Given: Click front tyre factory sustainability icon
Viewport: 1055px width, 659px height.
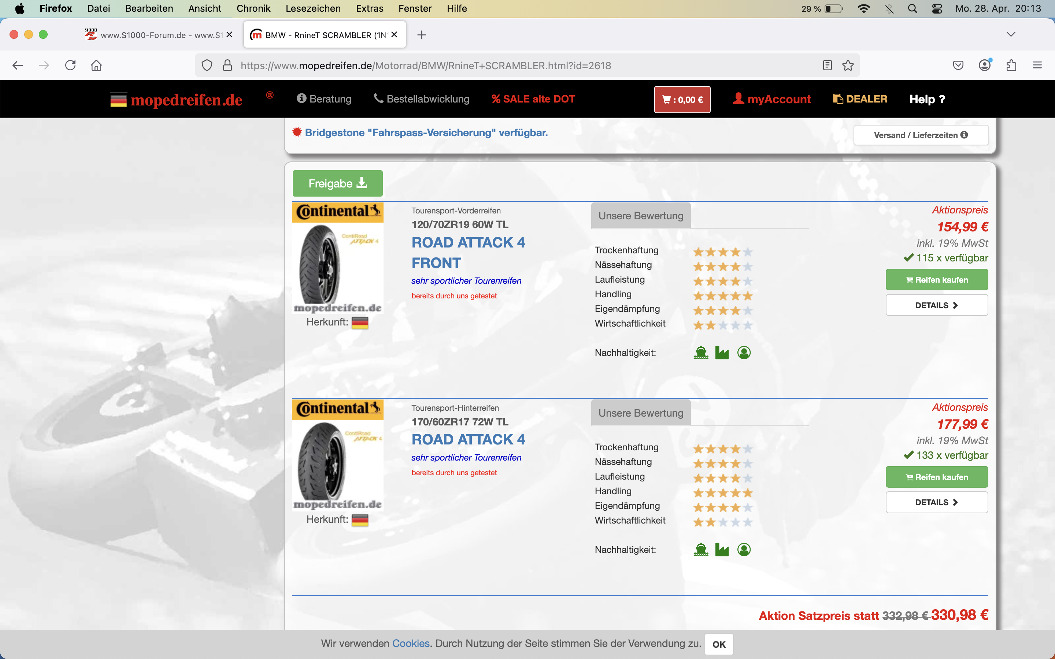Looking at the screenshot, I should (x=722, y=353).
